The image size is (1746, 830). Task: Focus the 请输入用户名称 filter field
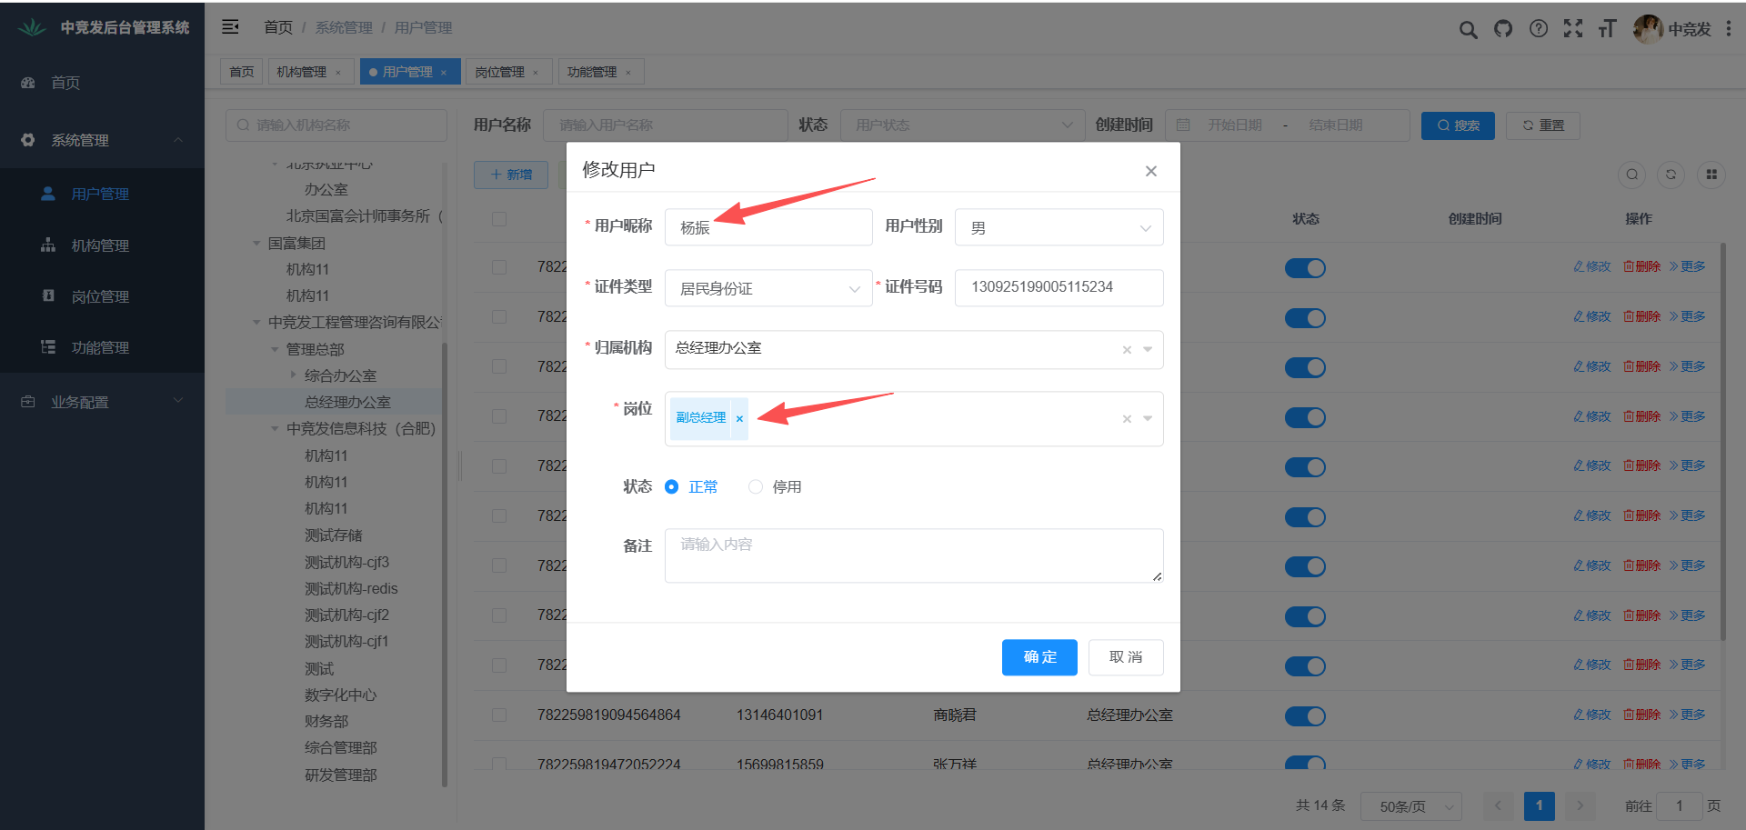pyautogui.click(x=666, y=125)
